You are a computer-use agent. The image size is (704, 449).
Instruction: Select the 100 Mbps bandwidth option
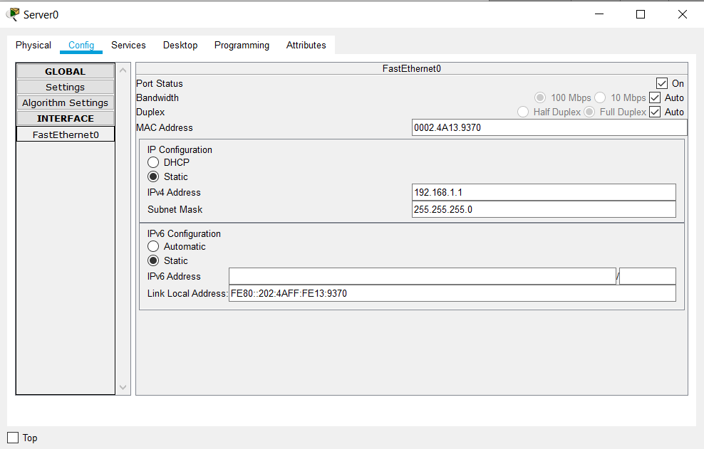point(540,97)
